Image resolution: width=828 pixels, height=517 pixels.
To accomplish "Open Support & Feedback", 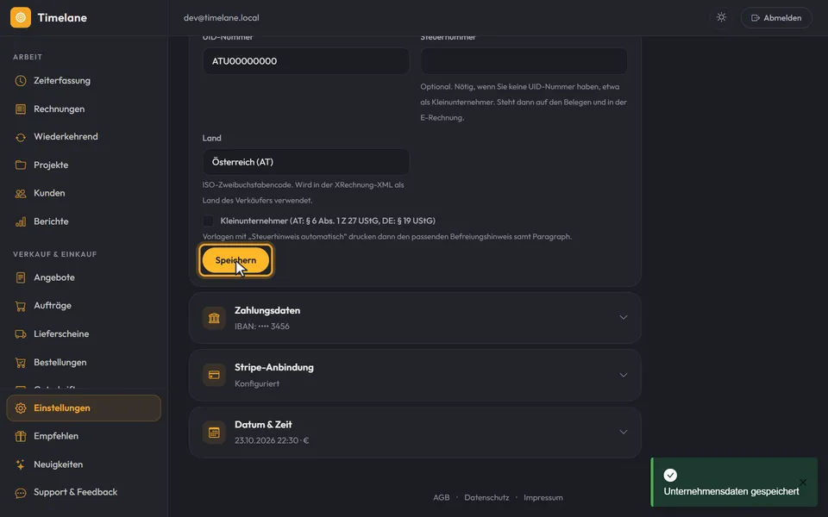I will [84, 493].
